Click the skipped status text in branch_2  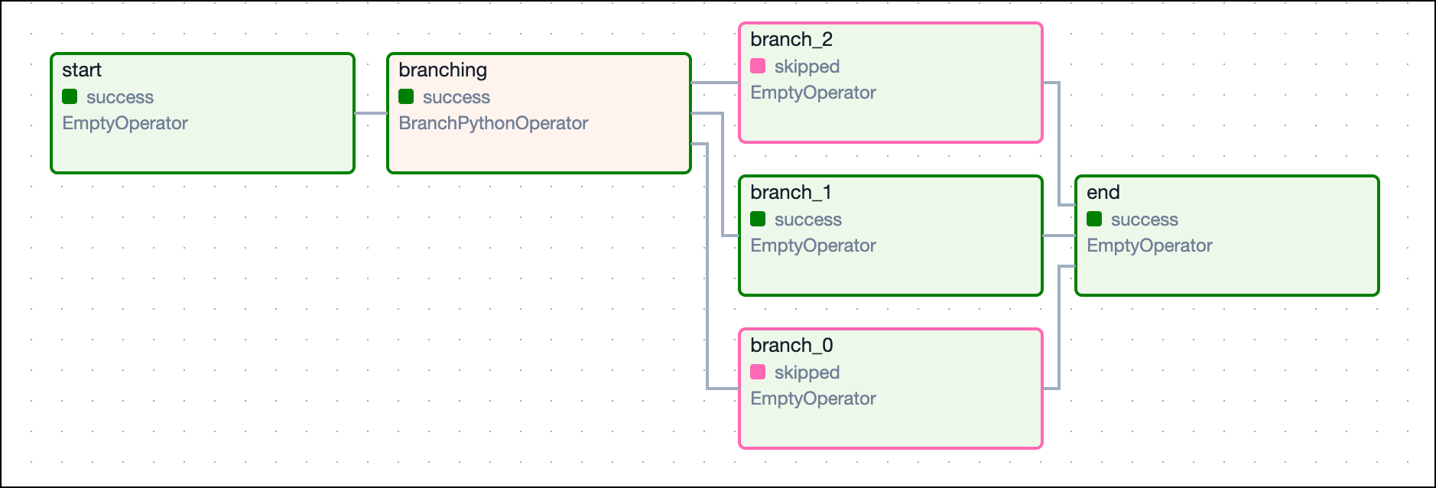pyautogui.click(x=807, y=67)
